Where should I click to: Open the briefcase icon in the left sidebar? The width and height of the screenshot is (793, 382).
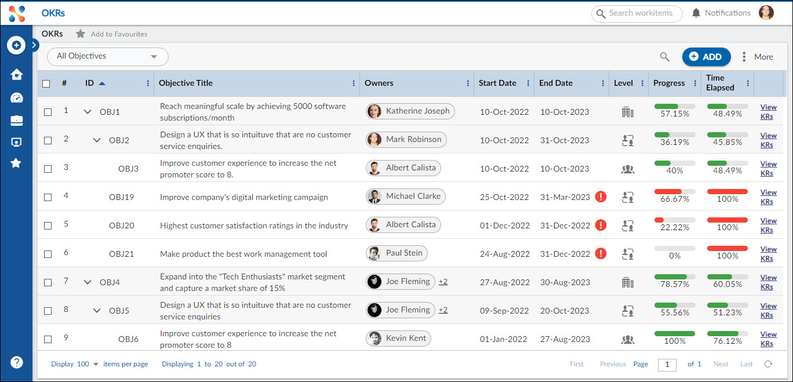coord(16,120)
